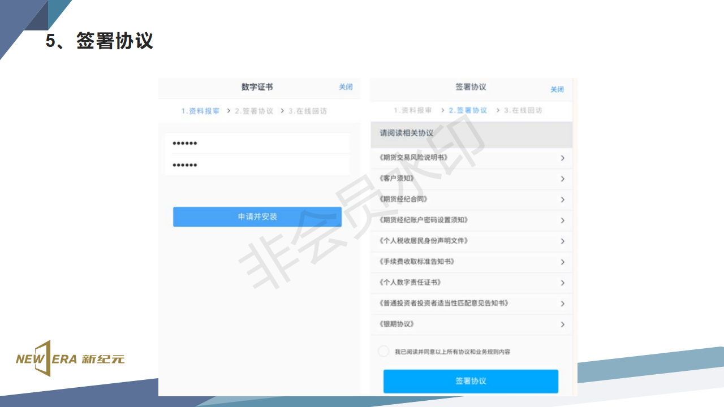Check the 我已阅读并同意 agreement circle
This screenshot has width=724, height=407.
coord(383,351)
